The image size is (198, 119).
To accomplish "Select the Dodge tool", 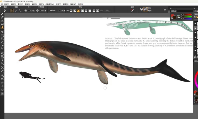I will coord(2,71).
